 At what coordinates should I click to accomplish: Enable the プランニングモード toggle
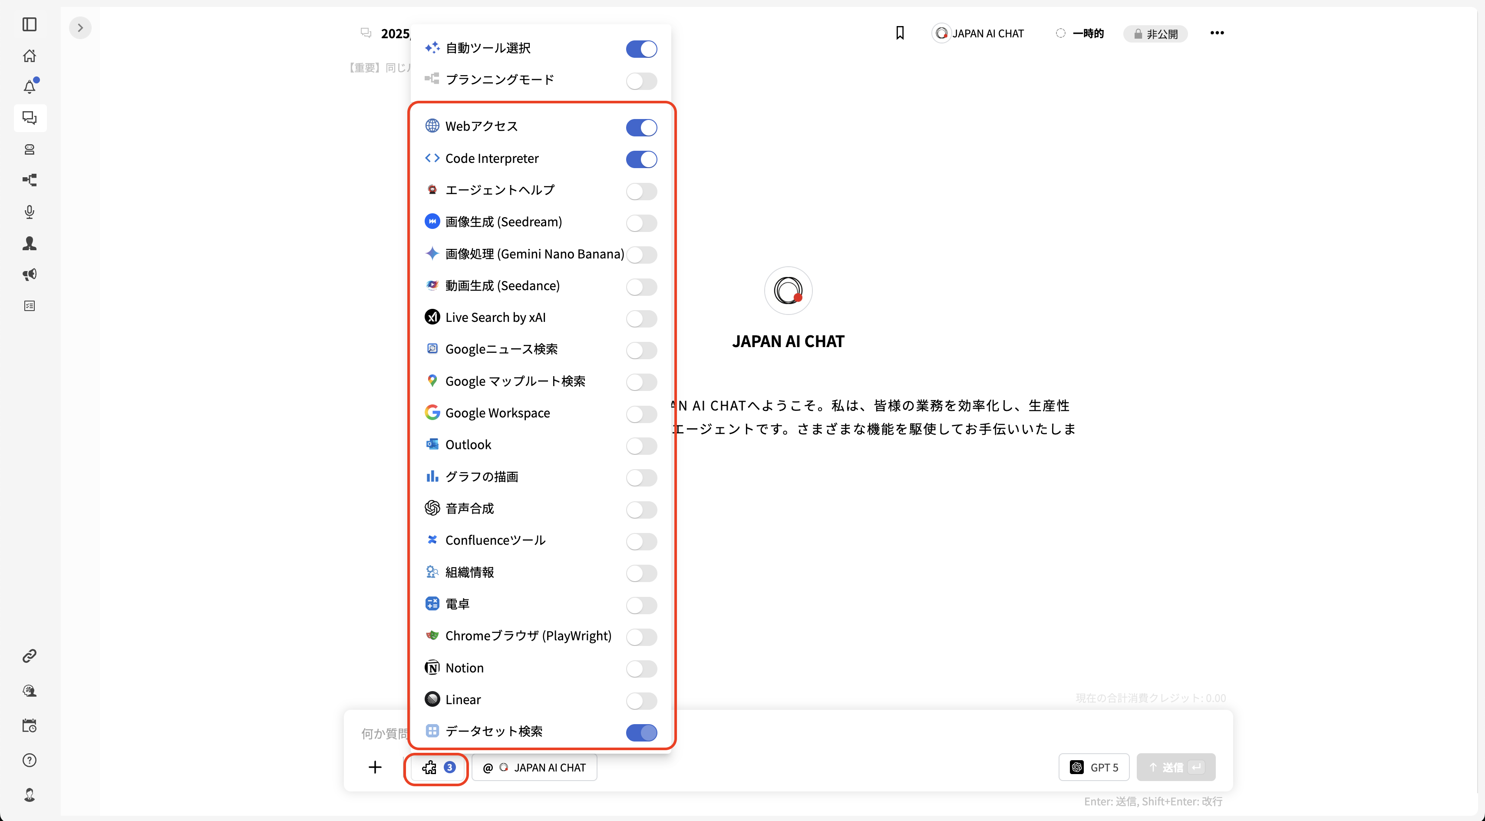(x=642, y=81)
